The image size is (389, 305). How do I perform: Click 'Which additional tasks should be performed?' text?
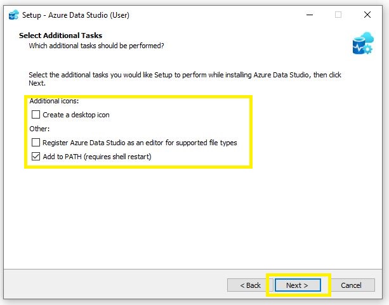[96, 46]
